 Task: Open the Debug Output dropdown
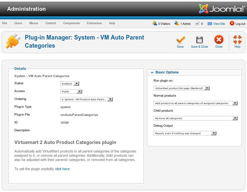185,133
